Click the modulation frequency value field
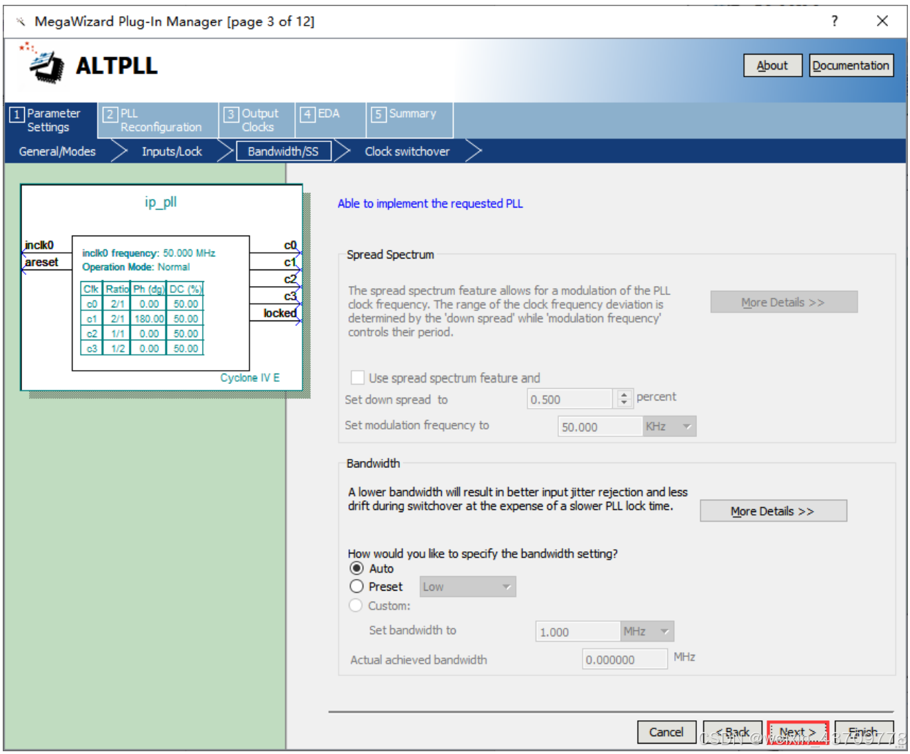The image size is (910, 754). 600,427
